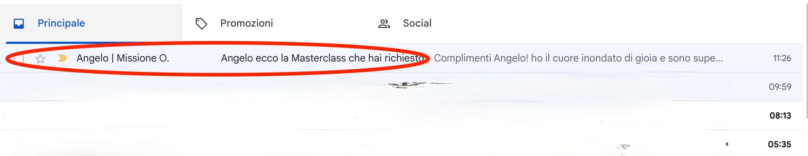Viewport: 808px width, 156px height.
Task: Click the 11:26 timestamp of first email
Action: coord(782,58)
